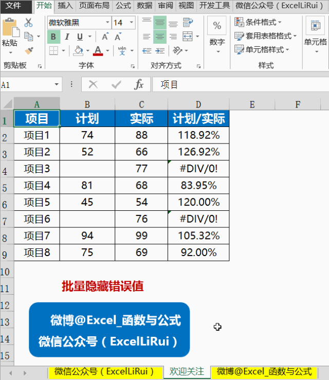This screenshot has height=380, width=329.
Task: Click the Paste clipboard icon
Action: (x=11, y=28)
